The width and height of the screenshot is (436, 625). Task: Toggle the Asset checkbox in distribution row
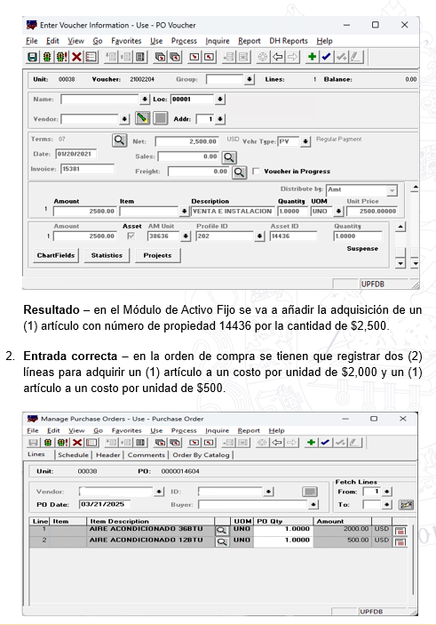131,236
